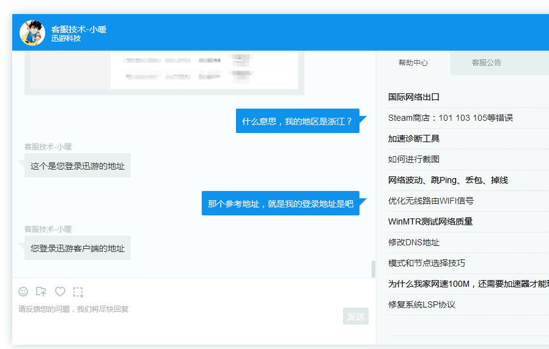Screen dimensions: 549x349
Task: Open the 模式和节点选择技巧 article
Action: tap(427, 263)
